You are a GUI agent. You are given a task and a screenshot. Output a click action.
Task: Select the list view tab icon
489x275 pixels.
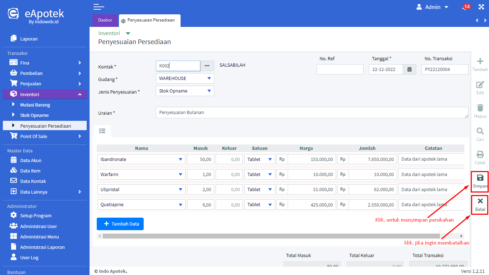pos(102,131)
